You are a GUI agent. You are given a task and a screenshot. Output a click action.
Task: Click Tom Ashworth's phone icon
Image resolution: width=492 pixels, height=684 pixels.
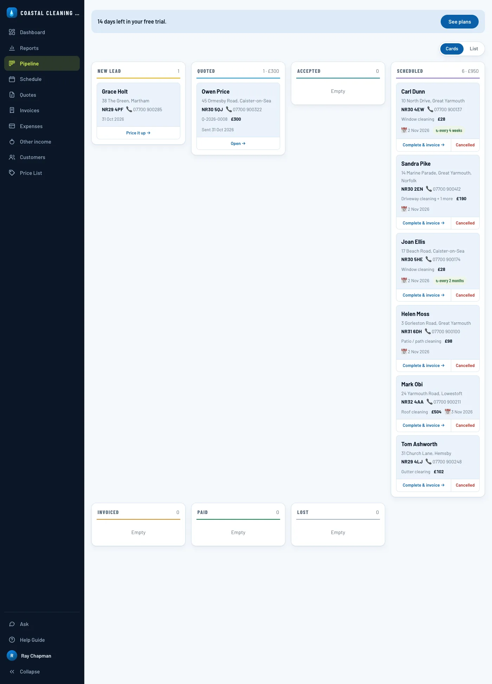428,462
